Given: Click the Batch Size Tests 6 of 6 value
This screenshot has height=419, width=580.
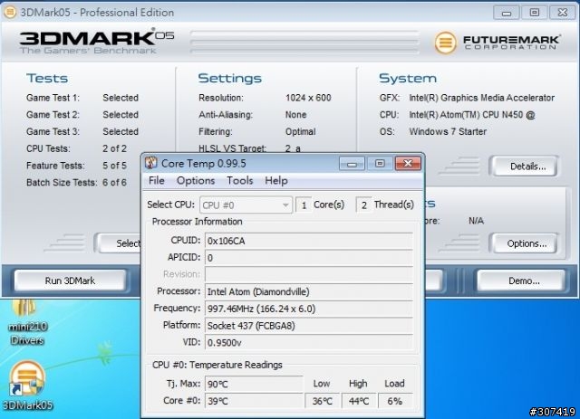Looking at the screenshot, I should point(115,183).
